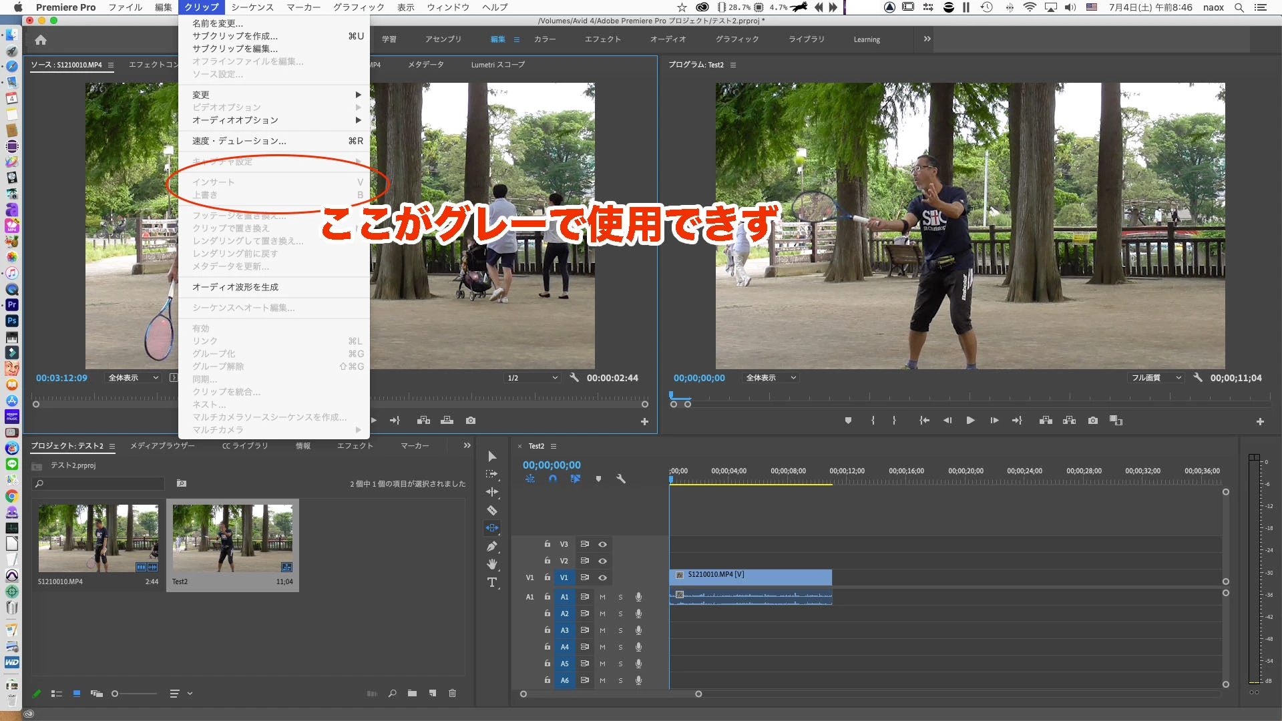Open the Program monitor zoom dropdown 全体表示
Viewport: 1282px width, 721px height.
pyautogui.click(x=771, y=378)
